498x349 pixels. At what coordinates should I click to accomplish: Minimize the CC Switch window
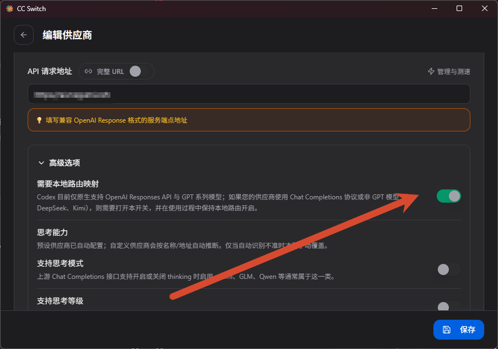(435, 9)
